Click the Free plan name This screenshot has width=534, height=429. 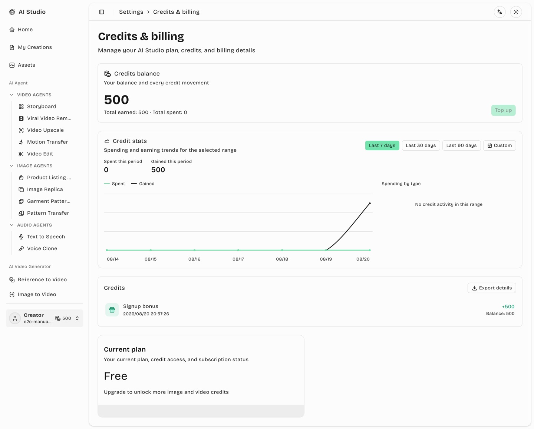(x=116, y=376)
